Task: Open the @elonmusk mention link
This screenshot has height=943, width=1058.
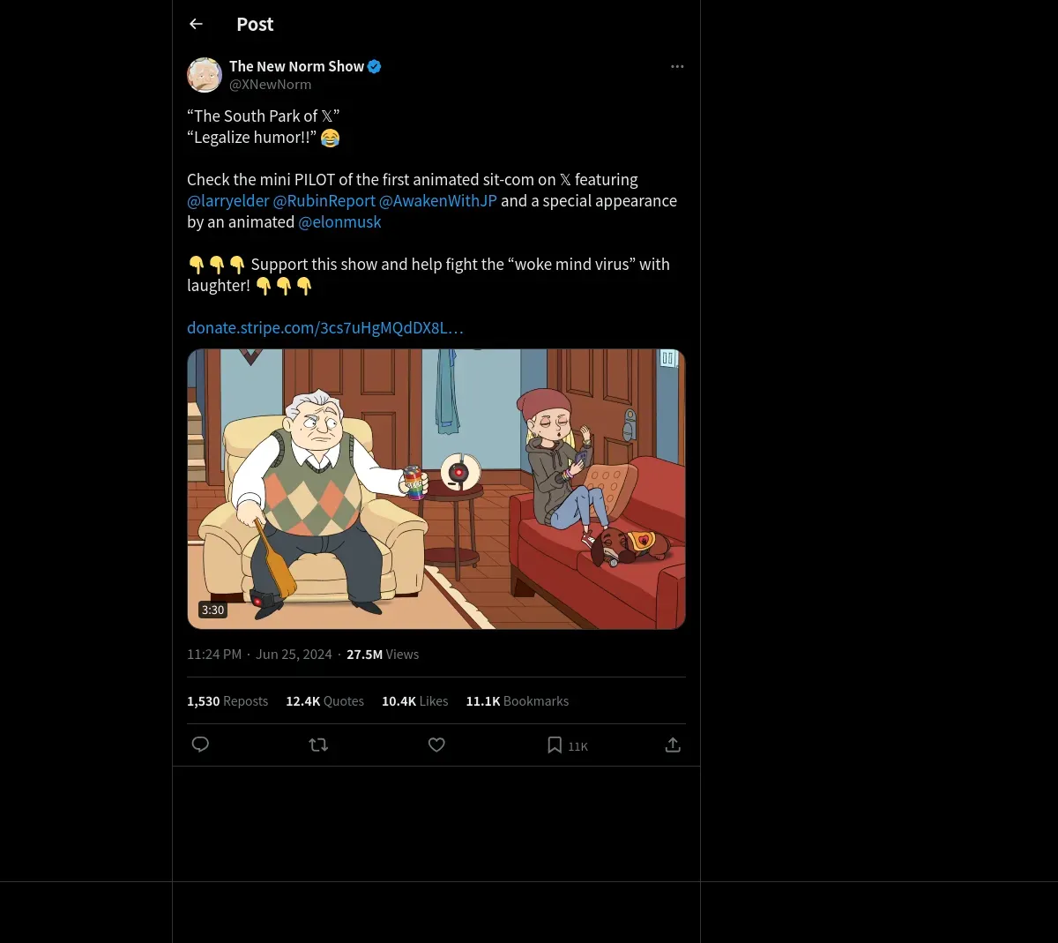Action: (339, 222)
